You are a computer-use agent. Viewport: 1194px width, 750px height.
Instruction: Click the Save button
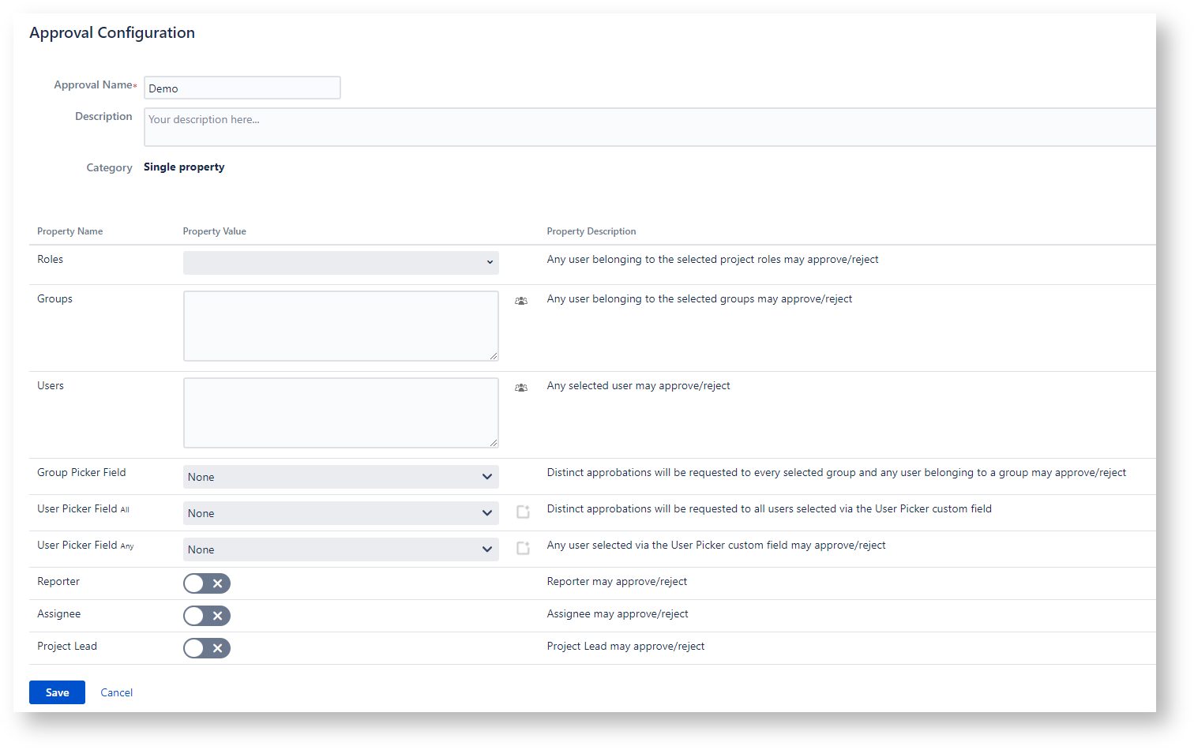coord(57,692)
